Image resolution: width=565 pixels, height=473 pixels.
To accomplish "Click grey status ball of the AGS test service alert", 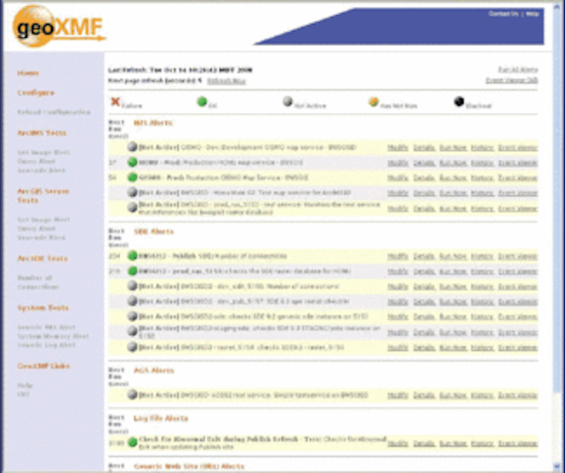I will point(132,394).
